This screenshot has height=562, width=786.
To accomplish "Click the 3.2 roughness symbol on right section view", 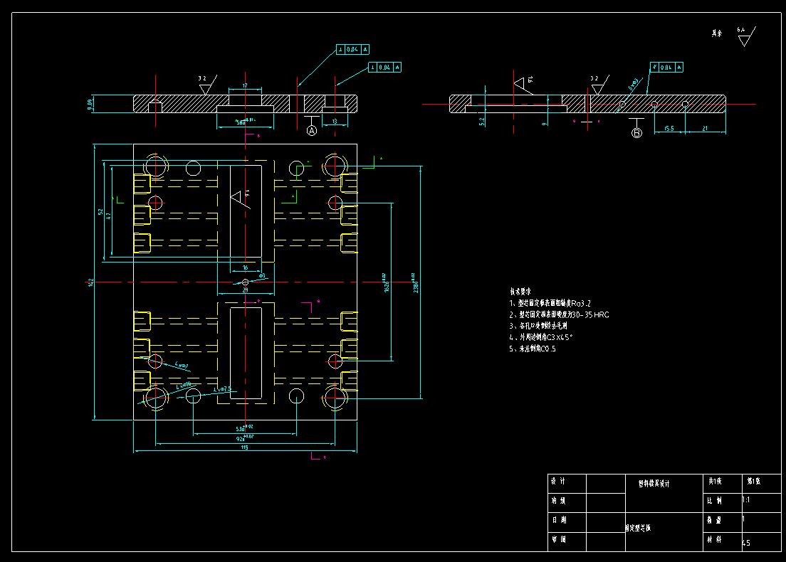I will [x=594, y=78].
